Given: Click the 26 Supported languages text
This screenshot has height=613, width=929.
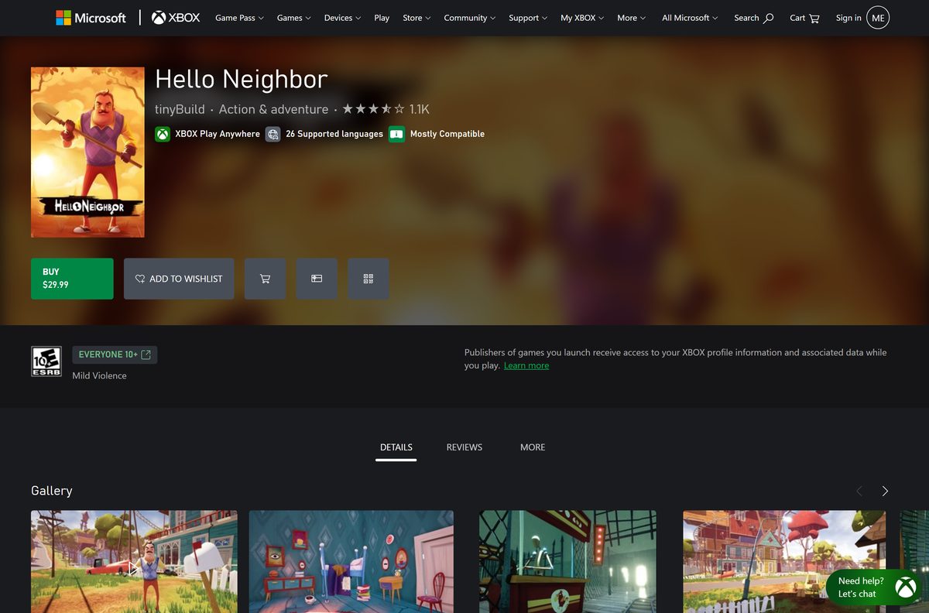Looking at the screenshot, I should point(334,134).
